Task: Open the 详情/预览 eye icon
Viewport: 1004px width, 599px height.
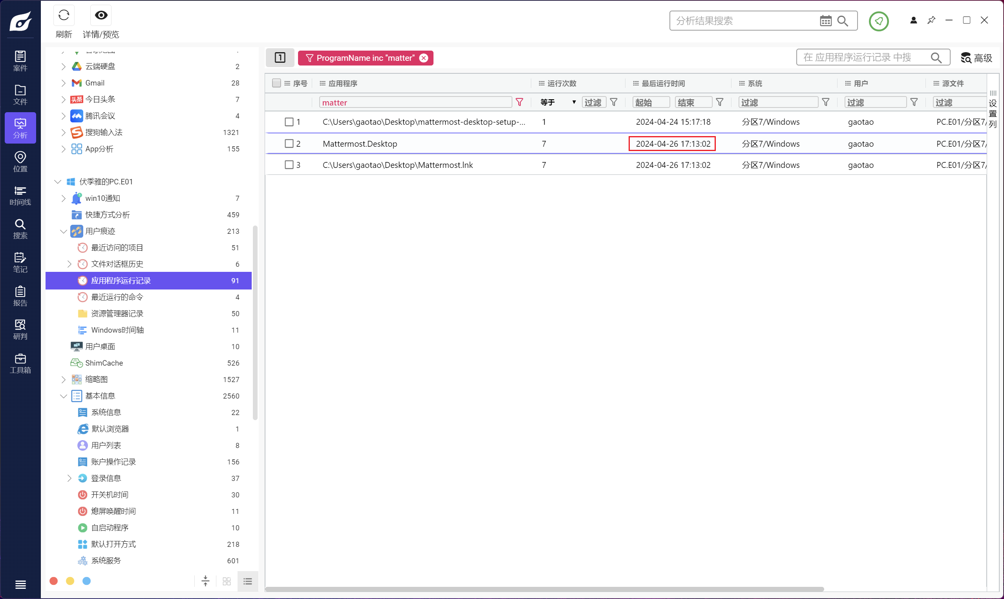Action: (101, 15)
